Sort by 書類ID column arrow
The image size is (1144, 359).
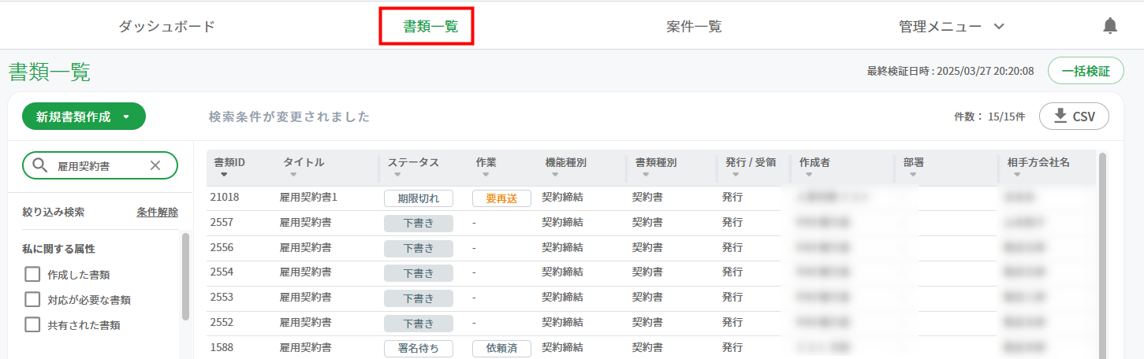224,175
